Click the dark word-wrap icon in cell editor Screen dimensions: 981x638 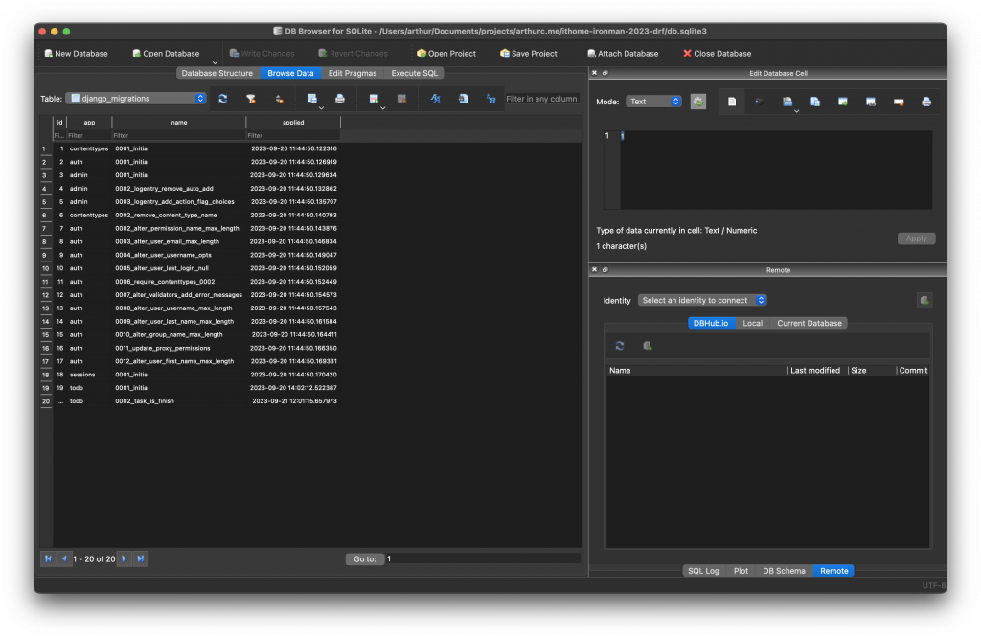pyautogui.click(x=760, y=102)
